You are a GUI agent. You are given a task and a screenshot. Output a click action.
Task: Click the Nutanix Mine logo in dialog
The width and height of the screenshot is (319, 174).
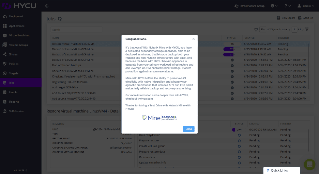159,118
